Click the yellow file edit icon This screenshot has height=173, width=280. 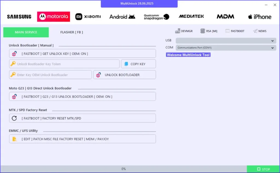pyautogui.click(x=14, y=139)
